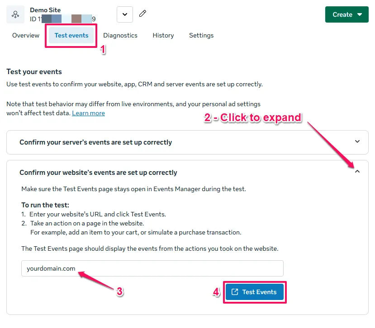The width and height of the screenshot is (375, 328).
Task: Open the Overview tab
Action: [x=26, y=35]
